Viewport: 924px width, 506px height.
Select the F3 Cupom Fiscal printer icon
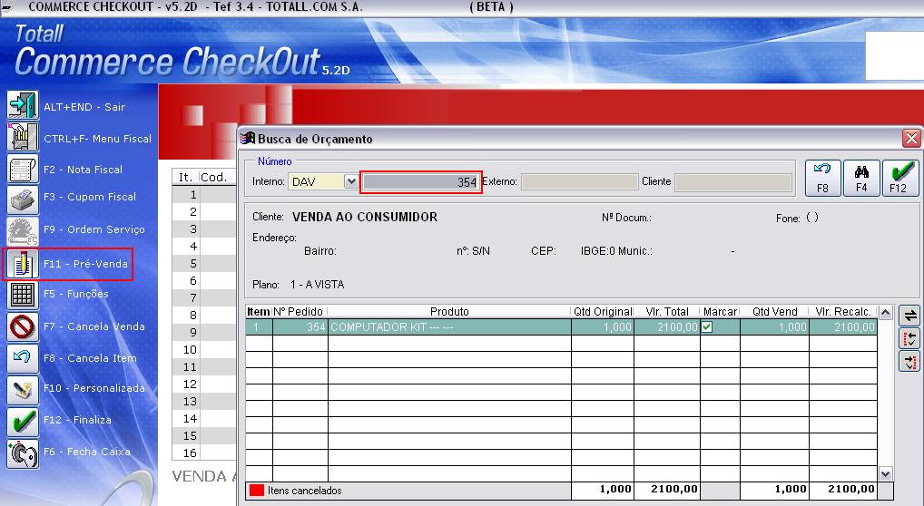pyautogui.click(x=22, y=197)
